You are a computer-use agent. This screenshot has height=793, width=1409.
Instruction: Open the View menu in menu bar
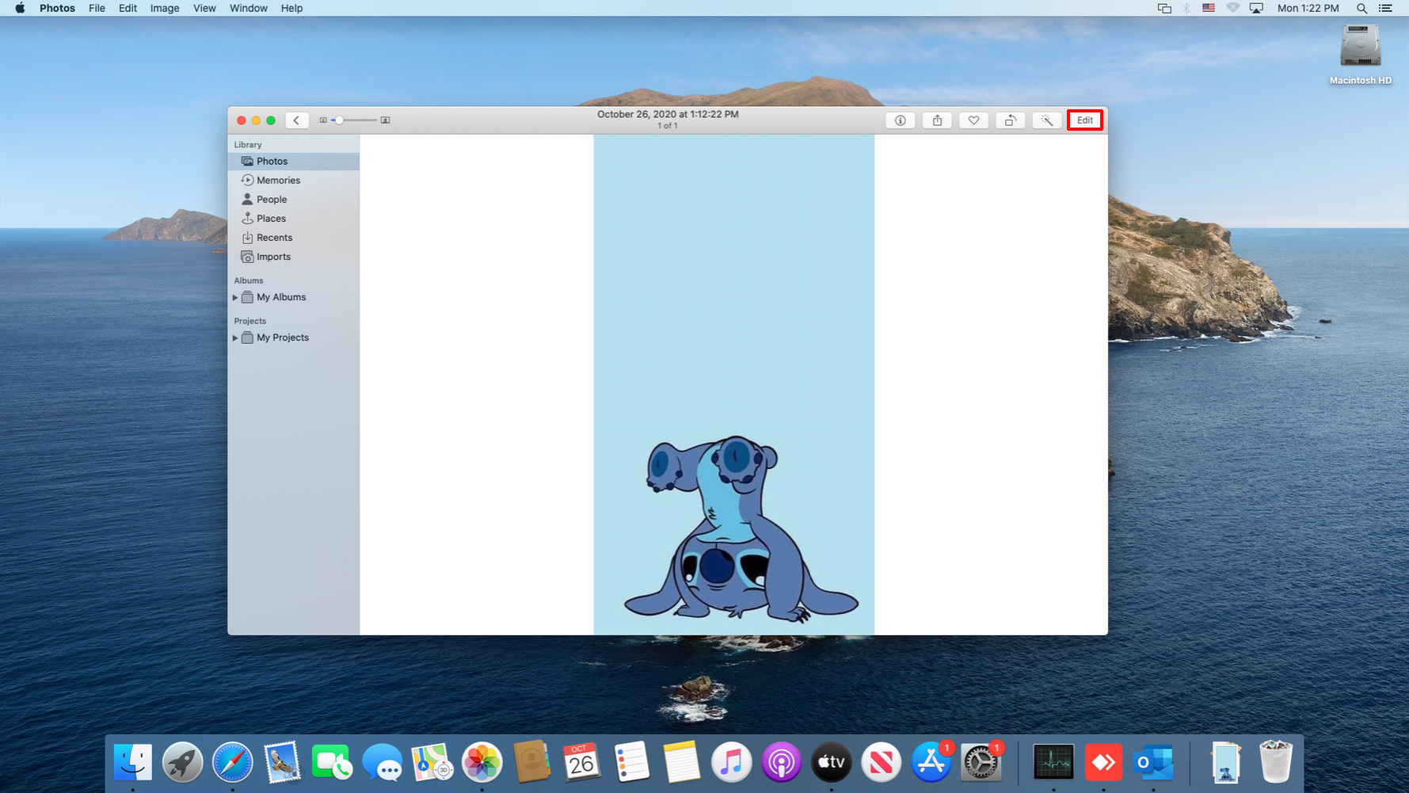click(x=204, y=8)
